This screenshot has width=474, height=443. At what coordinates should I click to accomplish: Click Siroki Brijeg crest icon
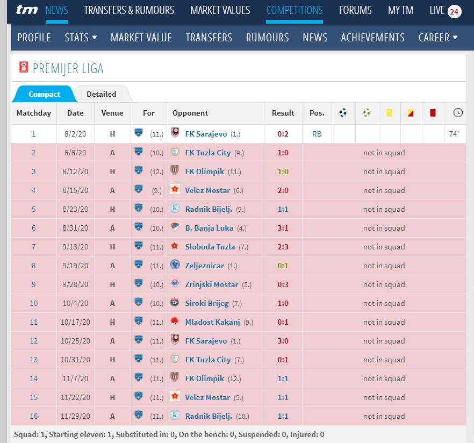[x=175, y=302]
